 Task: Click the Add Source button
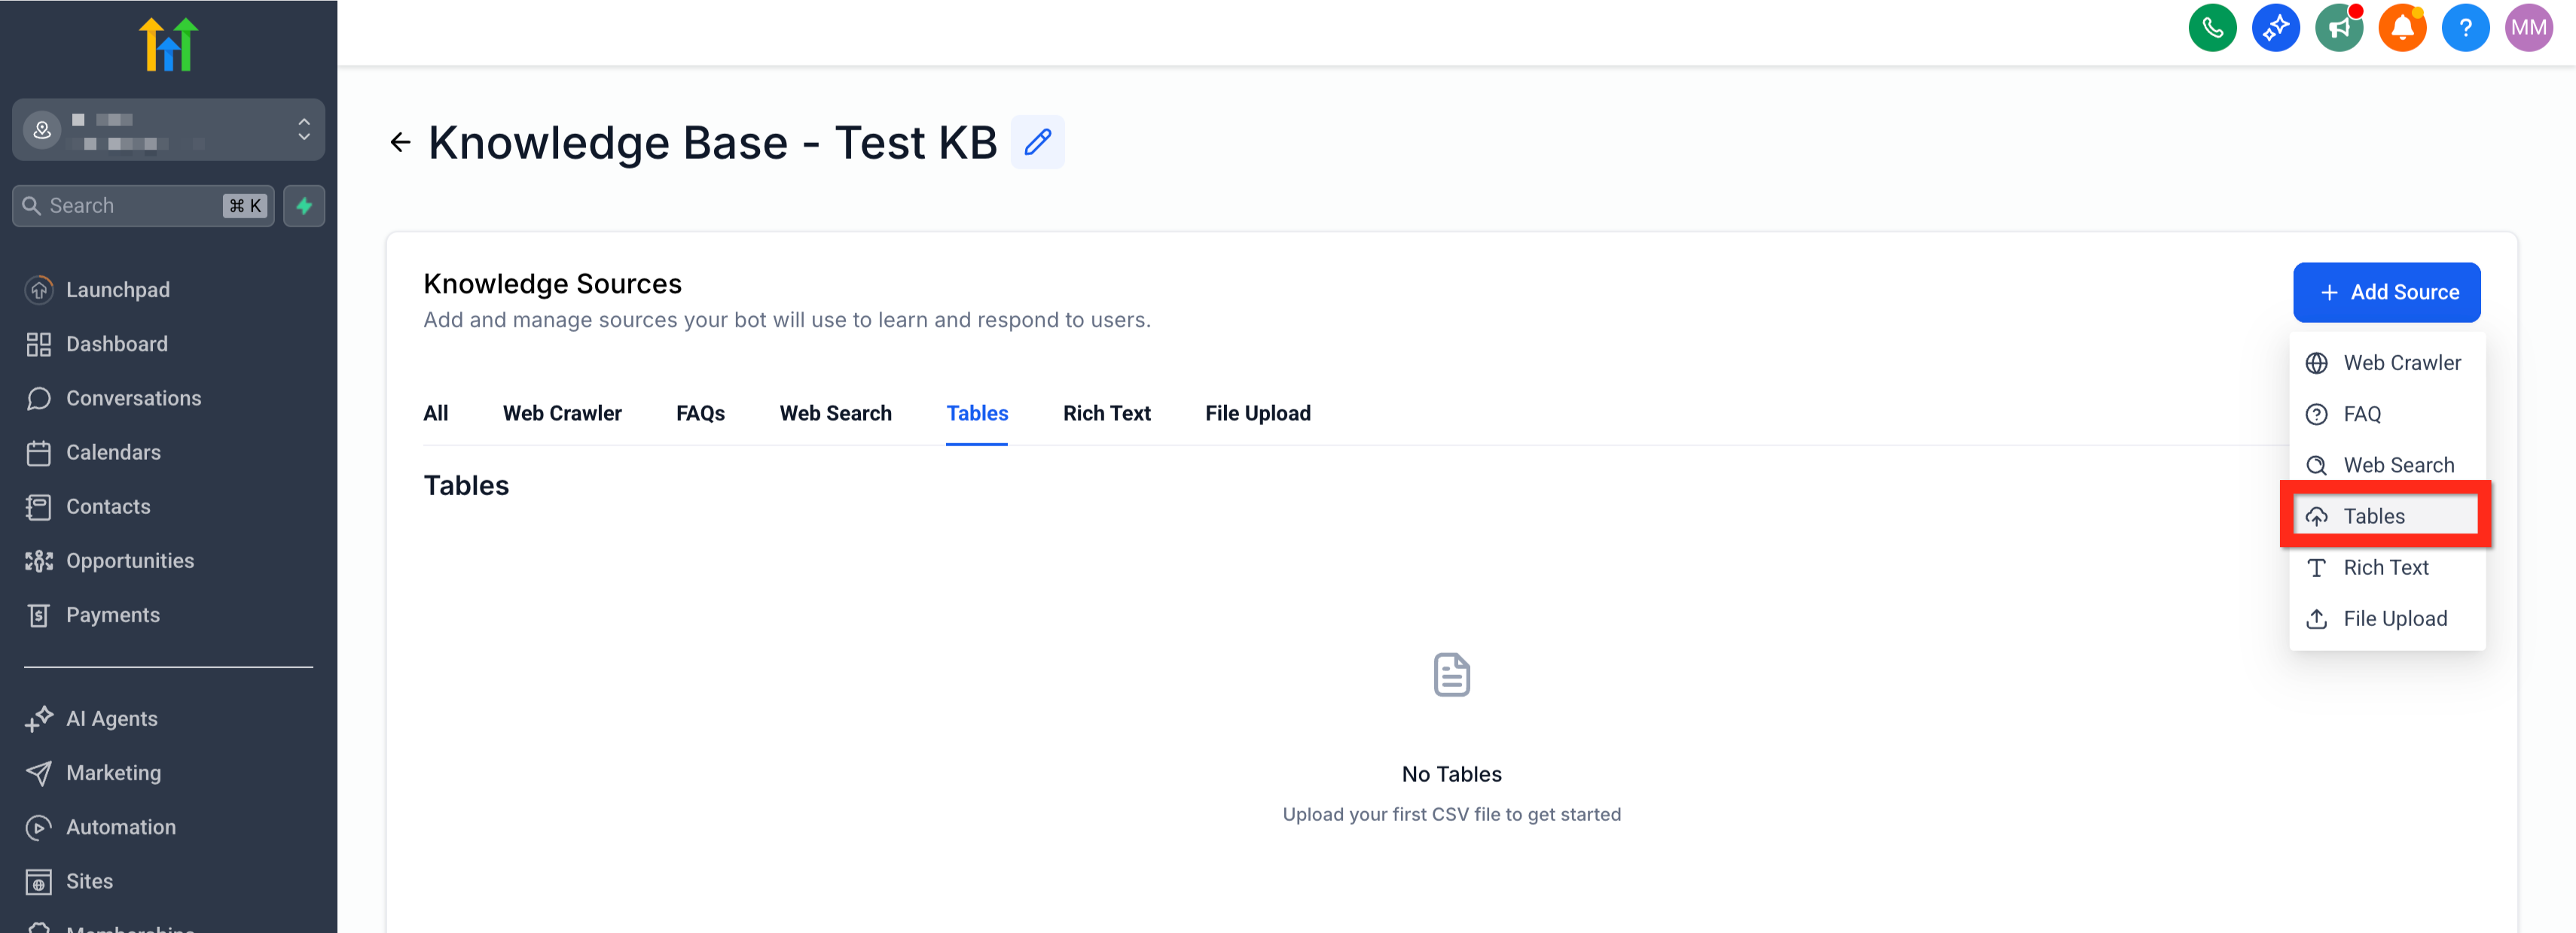coord(2386,292)
